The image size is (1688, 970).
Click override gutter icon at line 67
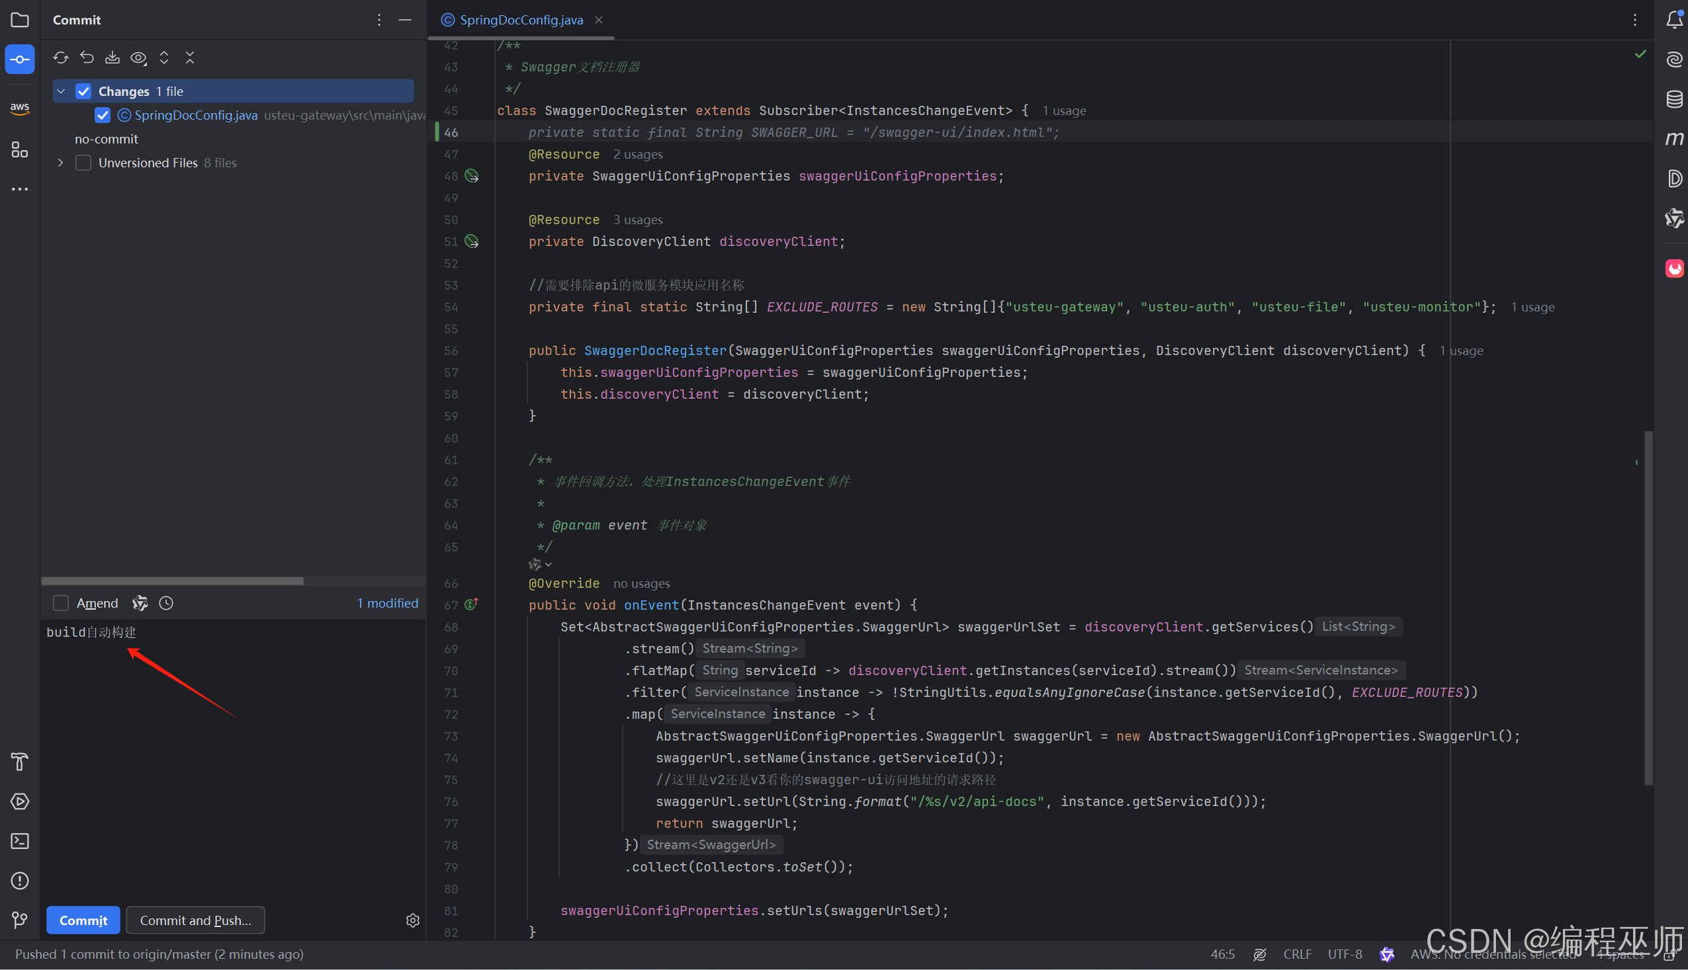click(471, 604)
